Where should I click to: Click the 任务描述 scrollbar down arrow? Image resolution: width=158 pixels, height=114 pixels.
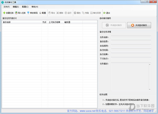coord(150,88)
